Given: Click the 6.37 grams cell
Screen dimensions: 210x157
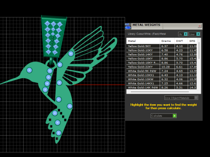Looking at the screenshot, I should click(x=164, y=46).
